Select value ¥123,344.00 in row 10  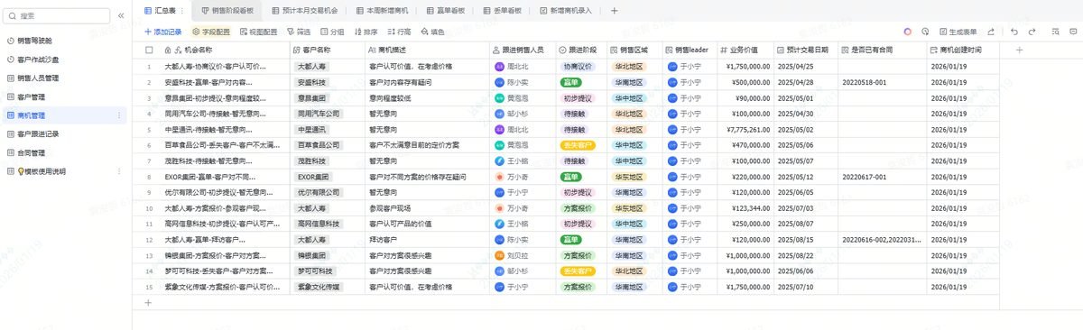pyautogui.click(x=745, y=207)
